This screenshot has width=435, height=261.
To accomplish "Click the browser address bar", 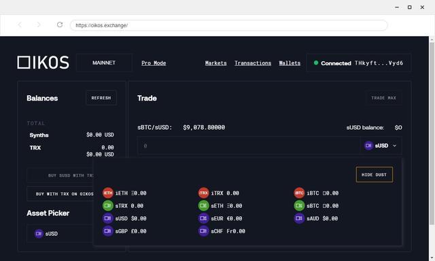I will 228,25.
